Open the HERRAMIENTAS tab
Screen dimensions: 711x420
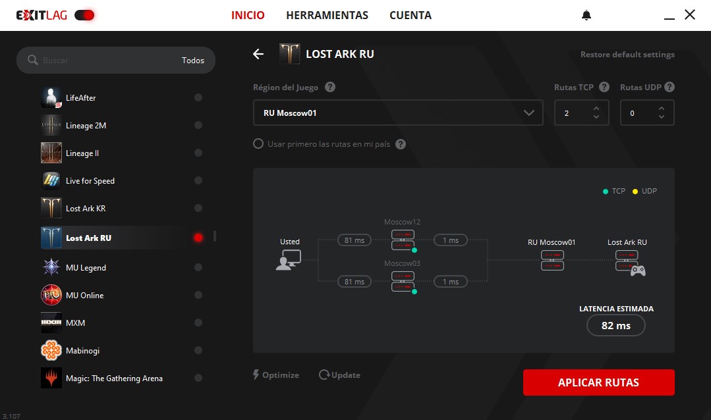pyautogui.click(x=327, y=15)
